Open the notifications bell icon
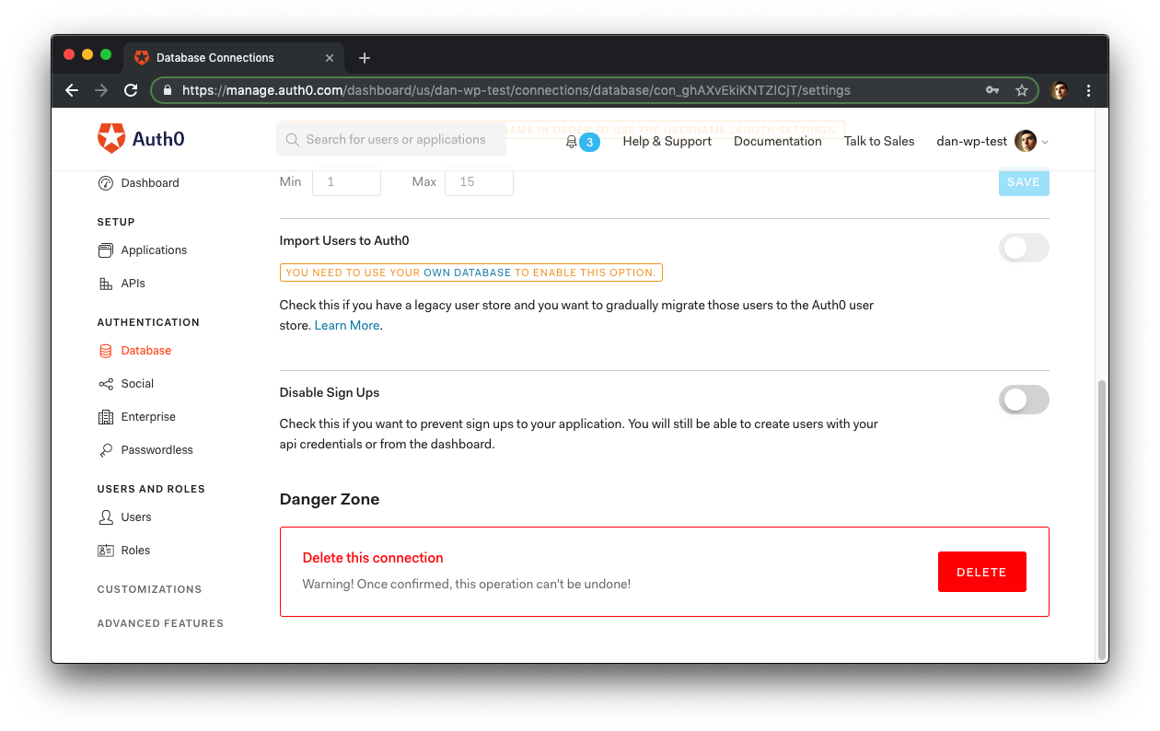Image resolution: width=1160 pixels, height=731 pixels. [x=571, y=142]
